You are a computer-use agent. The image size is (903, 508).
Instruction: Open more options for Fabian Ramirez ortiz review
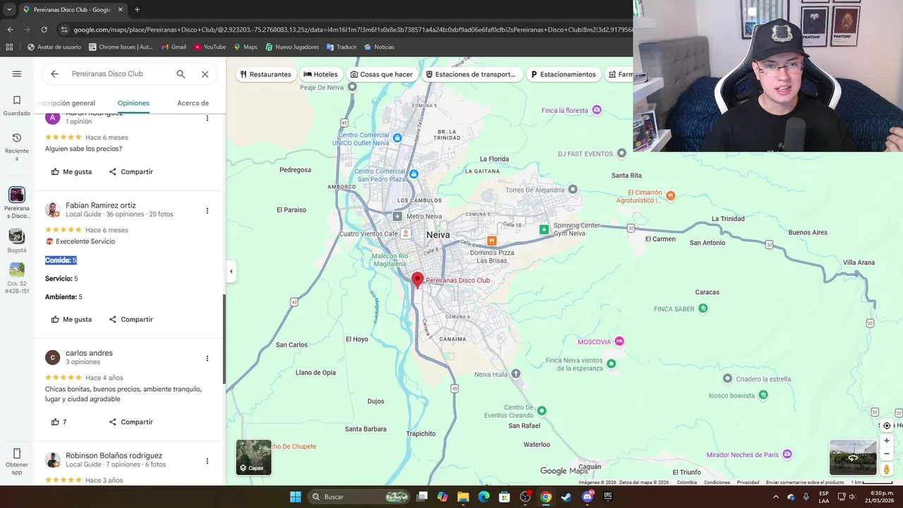(x=207, y=210)
